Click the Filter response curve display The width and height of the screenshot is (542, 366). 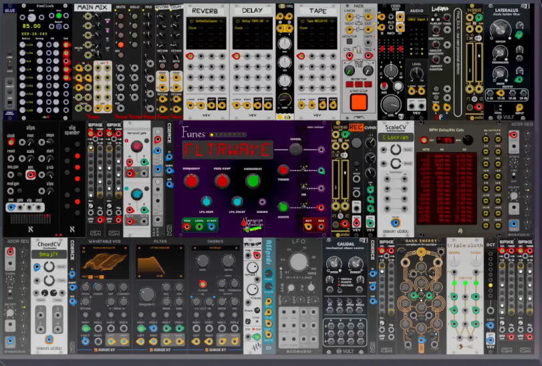(160, 263)
